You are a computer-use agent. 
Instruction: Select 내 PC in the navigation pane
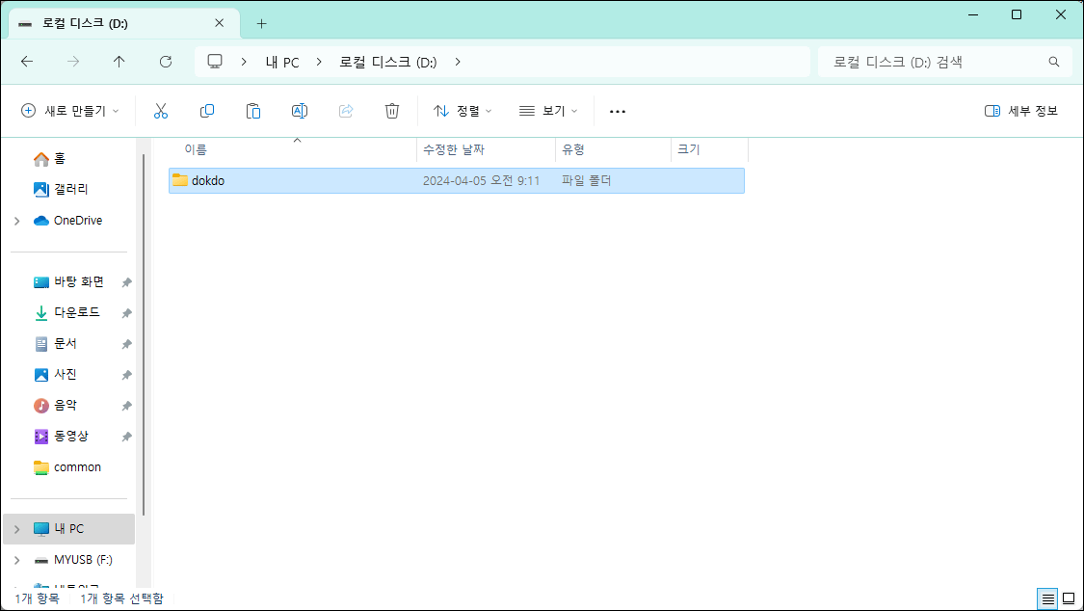(68, 529)
